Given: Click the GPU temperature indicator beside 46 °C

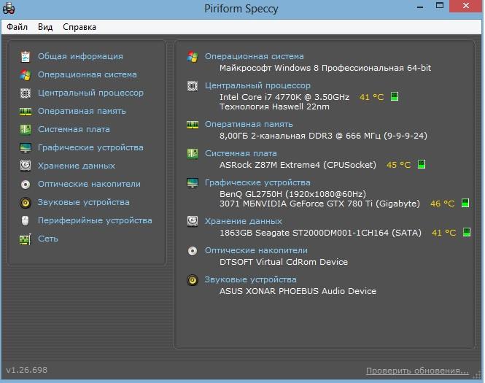Looking at the screenshot, I should coord(465,203).
